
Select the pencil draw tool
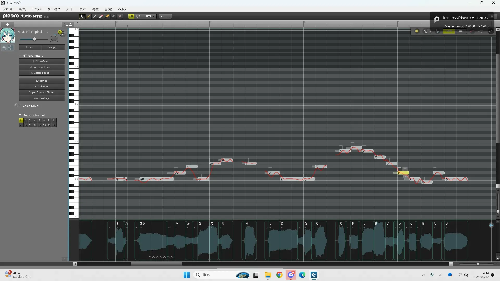point(89,16)
